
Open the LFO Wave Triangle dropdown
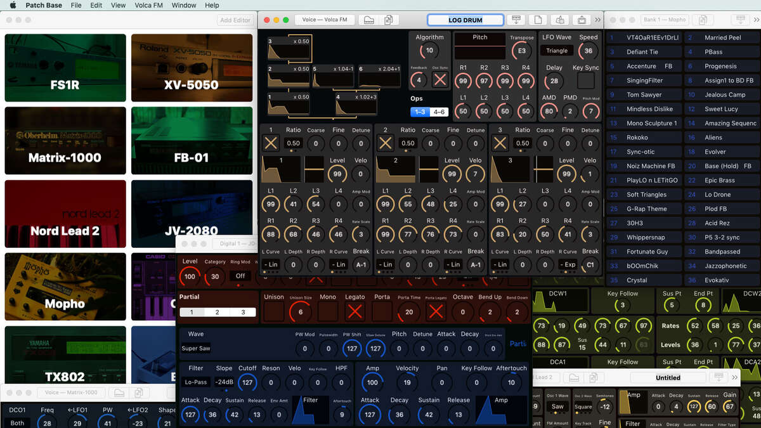(557, 51)
